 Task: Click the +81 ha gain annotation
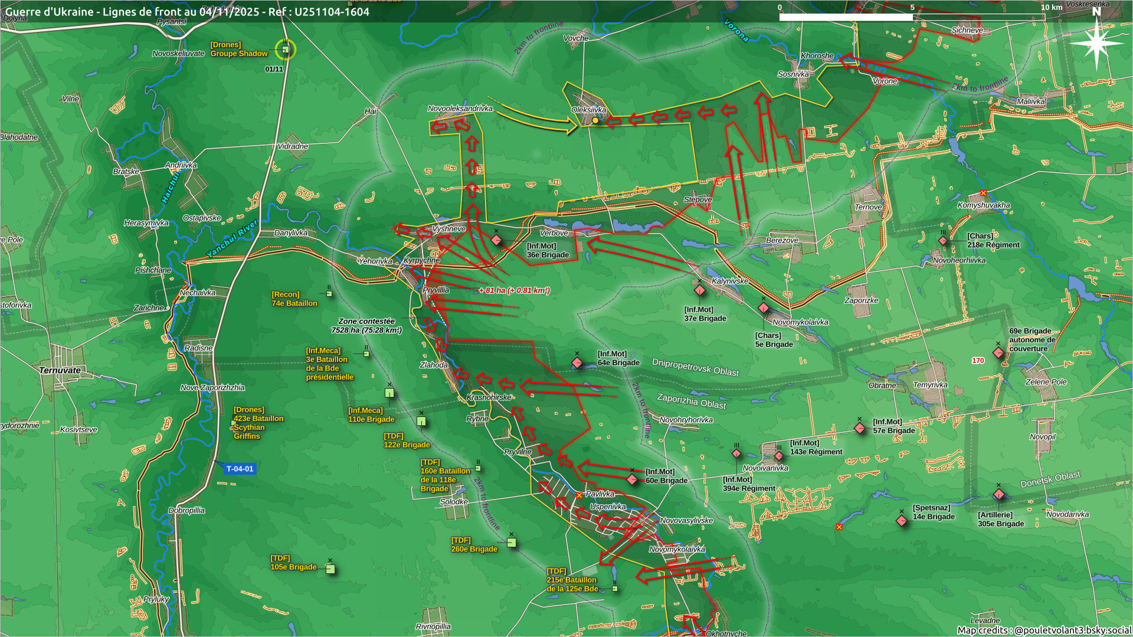pyautogui.click(x=514, y=290)
